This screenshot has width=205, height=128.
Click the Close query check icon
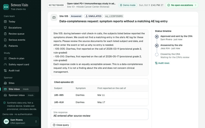click(54, 125)
